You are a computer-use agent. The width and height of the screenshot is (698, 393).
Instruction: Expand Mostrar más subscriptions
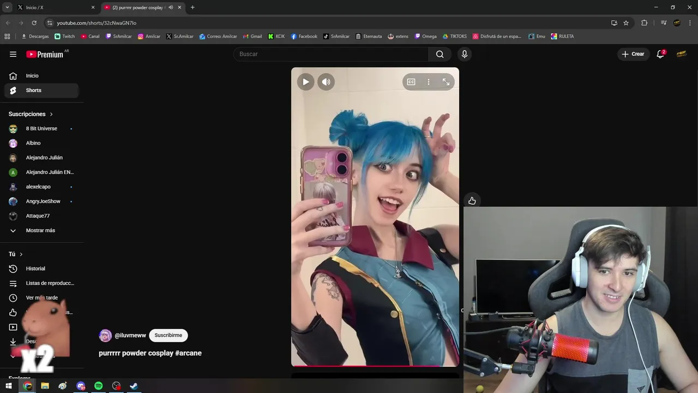click(41, 230)
